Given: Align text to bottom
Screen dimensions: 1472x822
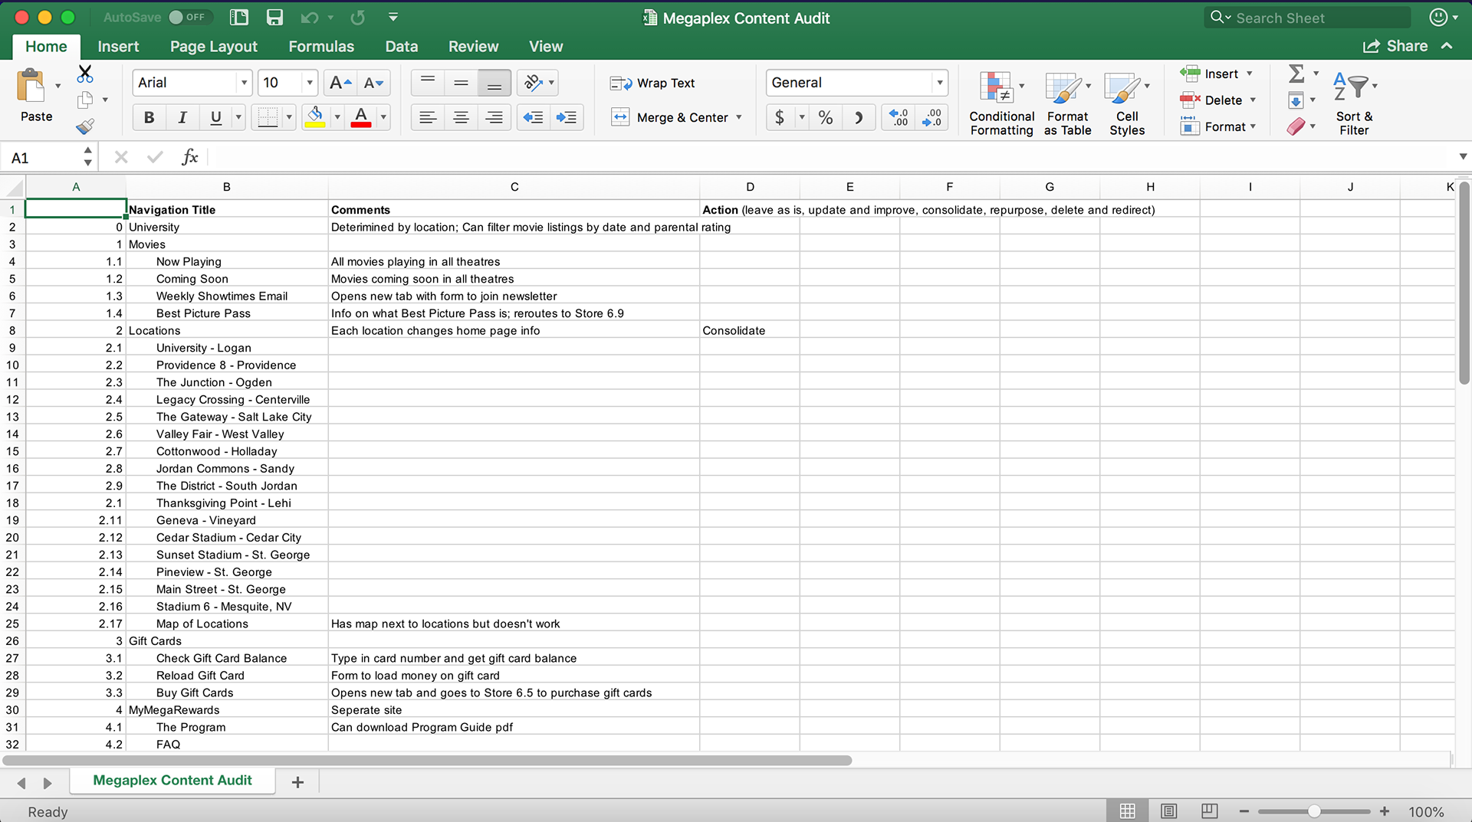Looking at the screenshot, I should point(495,83).
